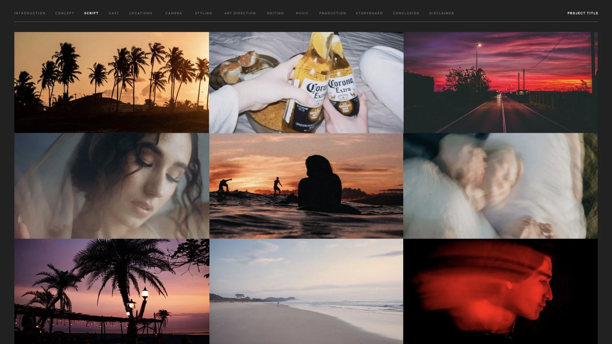Select the Script navigation item
The width and height of the screenshot is (612, 344).
[x=91, y=13]
